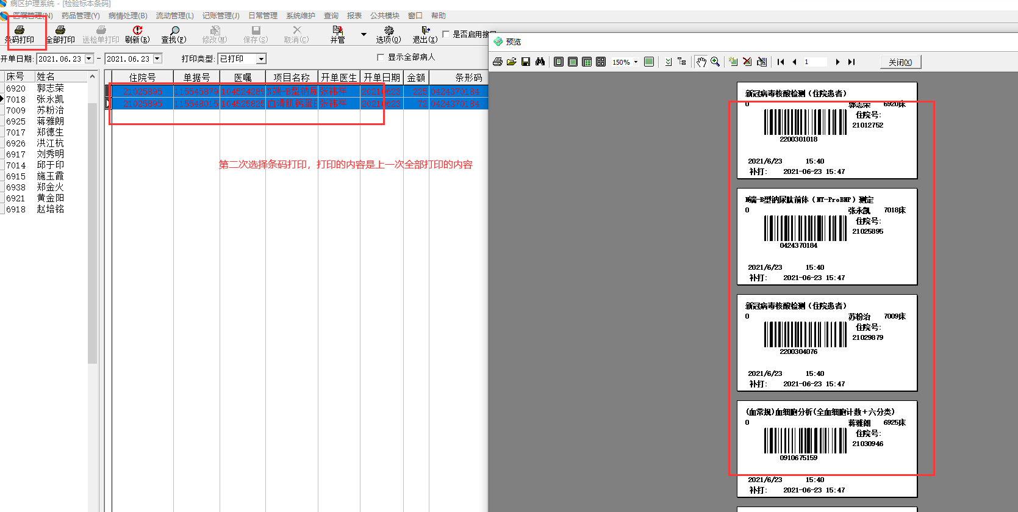Viewport: 1018px width, 512px height.
Task: Select the magnifier zoom-in tool in preview
Action: [x=715, y=62]
